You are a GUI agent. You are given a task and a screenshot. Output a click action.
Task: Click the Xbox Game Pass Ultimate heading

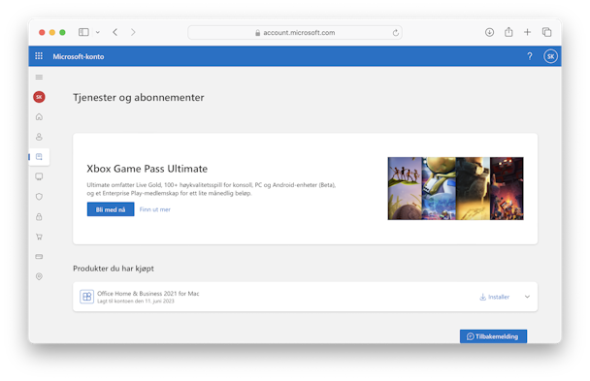point(147,169)
